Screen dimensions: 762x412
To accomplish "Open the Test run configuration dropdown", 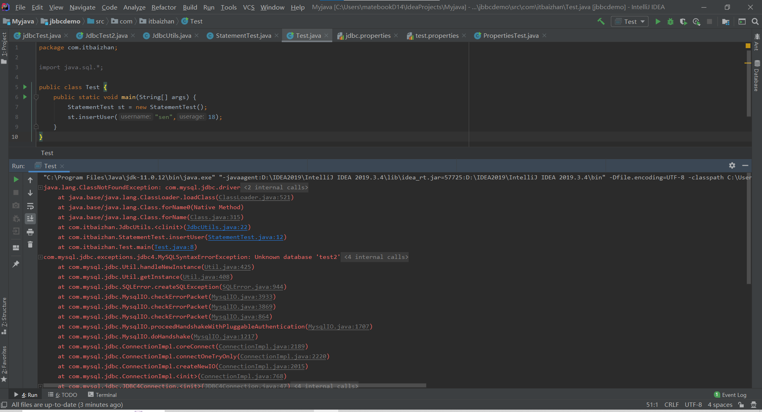I will coord(630,21).
